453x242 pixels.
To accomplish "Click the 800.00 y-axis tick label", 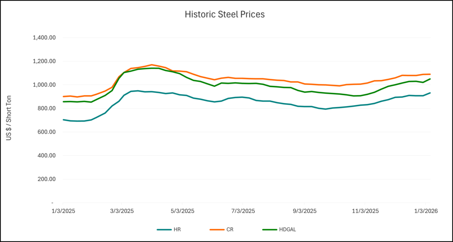I will (x=46, y=108).
